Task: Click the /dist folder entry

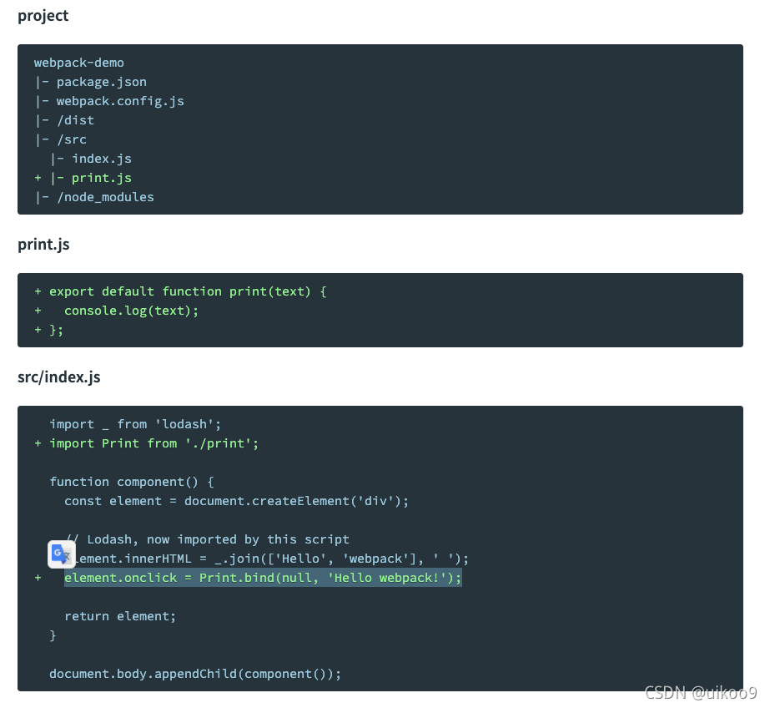Action: 75,120
